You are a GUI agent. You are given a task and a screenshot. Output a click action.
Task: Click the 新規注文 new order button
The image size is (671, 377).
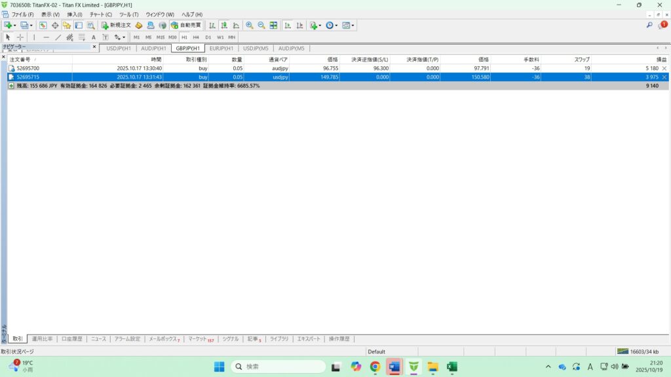pyautogui.click(x=116, y=26)
